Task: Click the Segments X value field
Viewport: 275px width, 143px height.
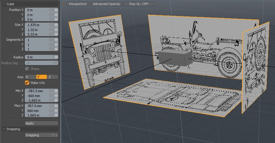Action: click(39, 40)
